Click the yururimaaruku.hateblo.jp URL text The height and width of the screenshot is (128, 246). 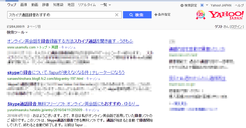tap(45, 110)
